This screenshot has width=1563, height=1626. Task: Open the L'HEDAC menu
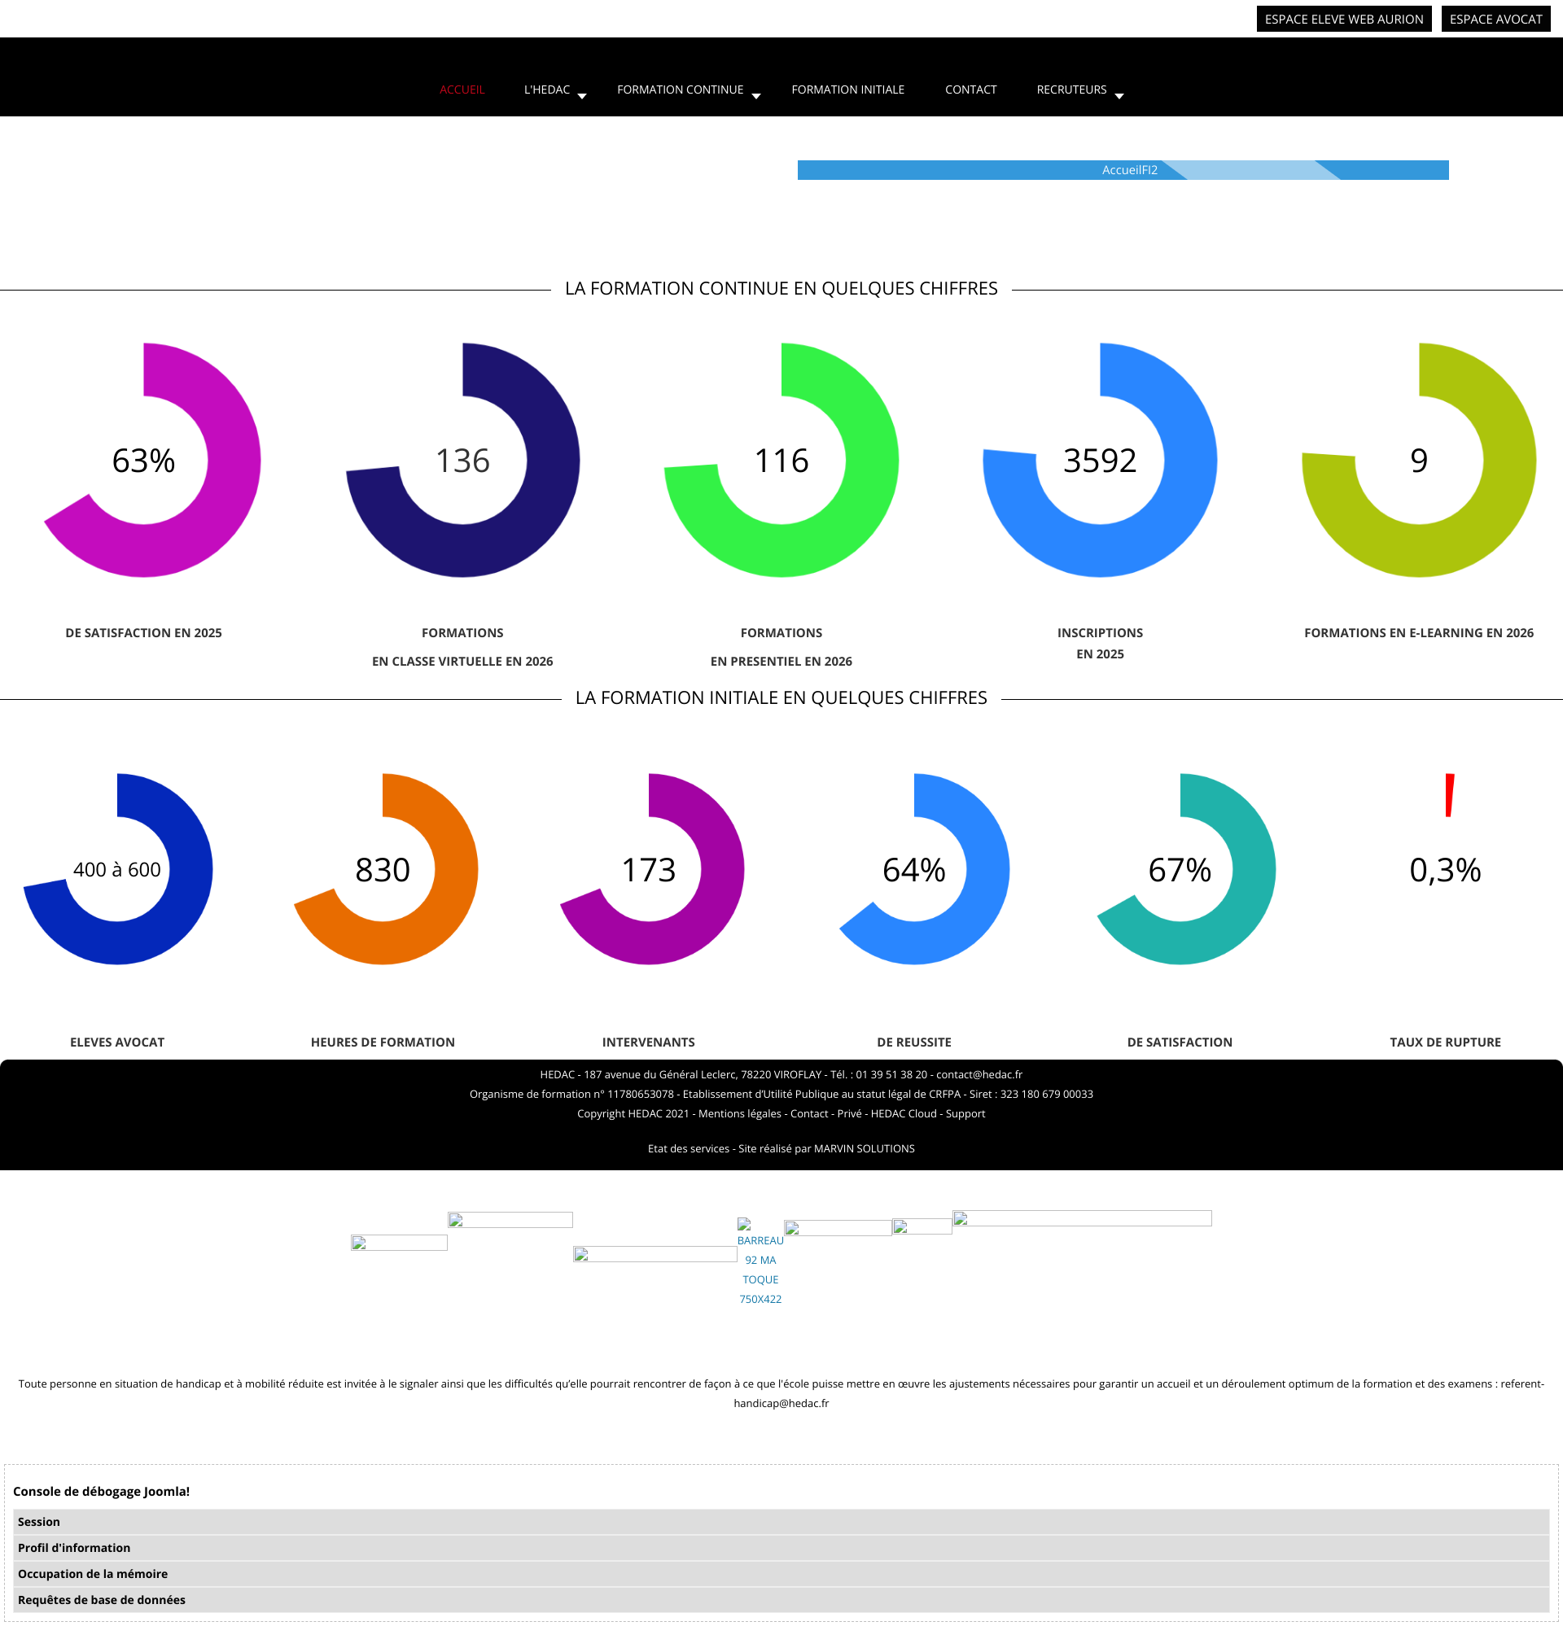coord(546,90)
